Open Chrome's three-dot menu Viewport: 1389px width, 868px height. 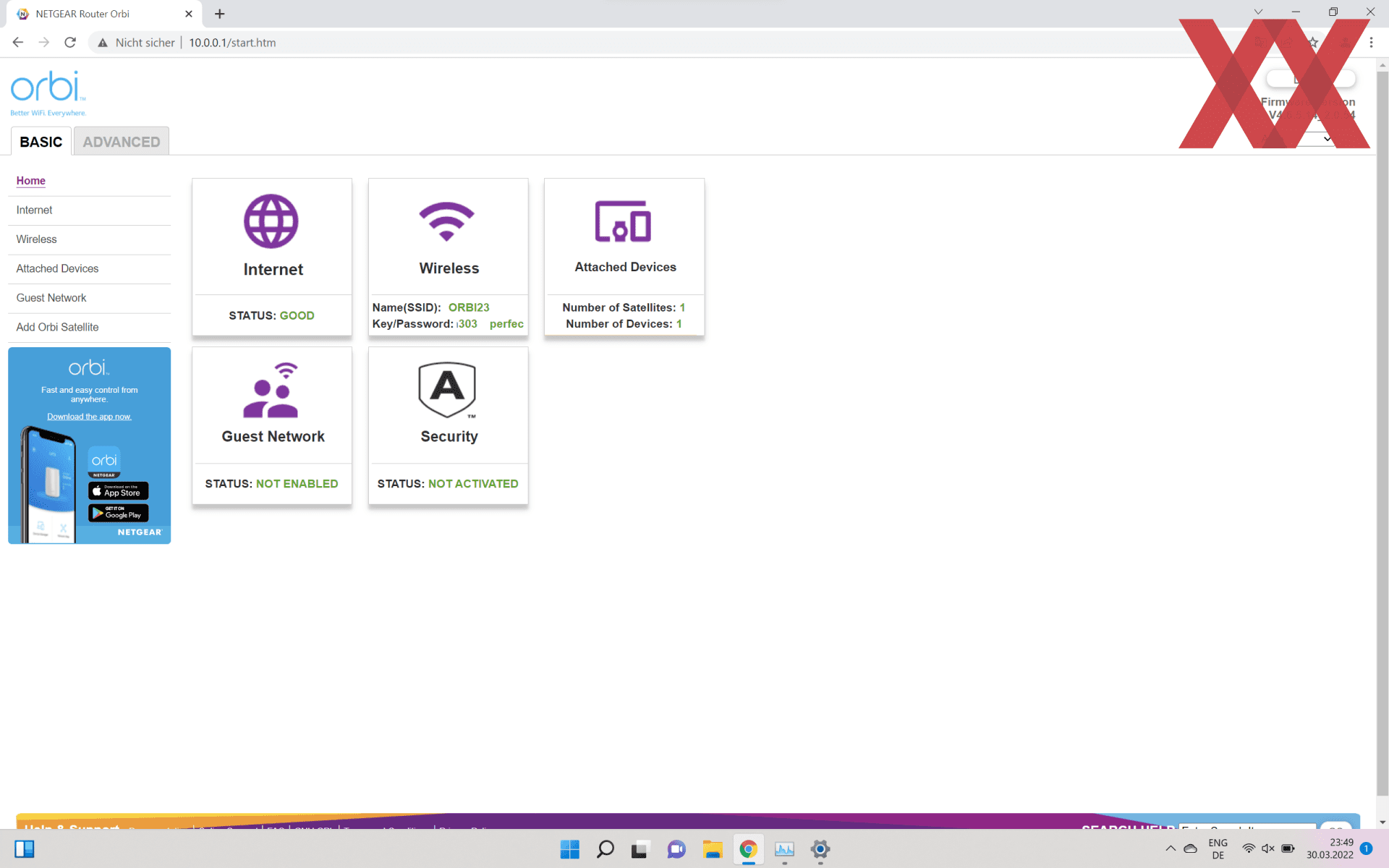(x=1371, y=43)
